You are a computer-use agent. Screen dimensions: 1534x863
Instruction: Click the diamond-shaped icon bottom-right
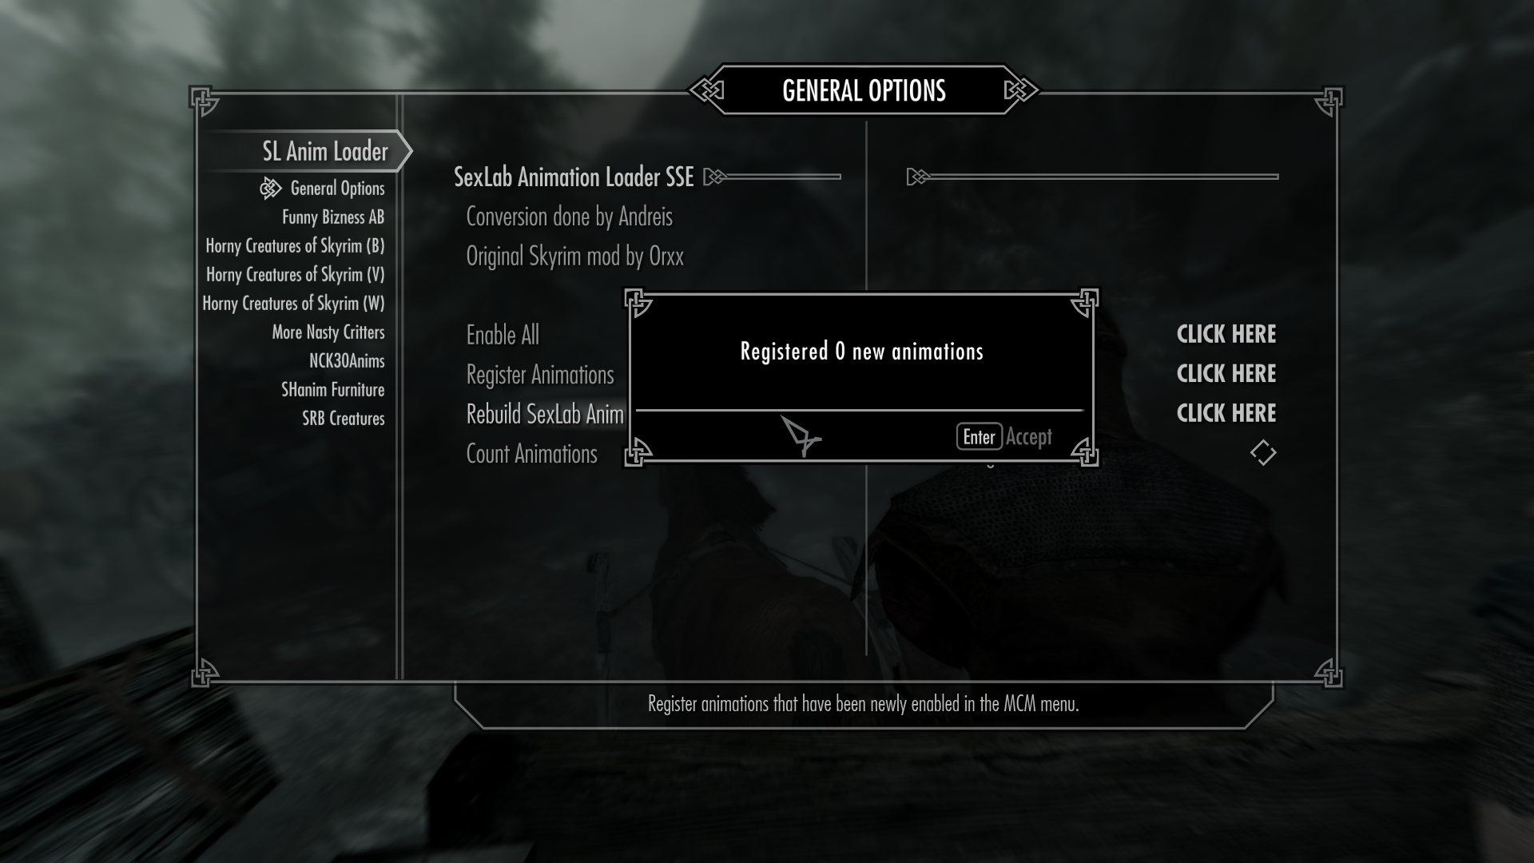tap(1263, 452)
